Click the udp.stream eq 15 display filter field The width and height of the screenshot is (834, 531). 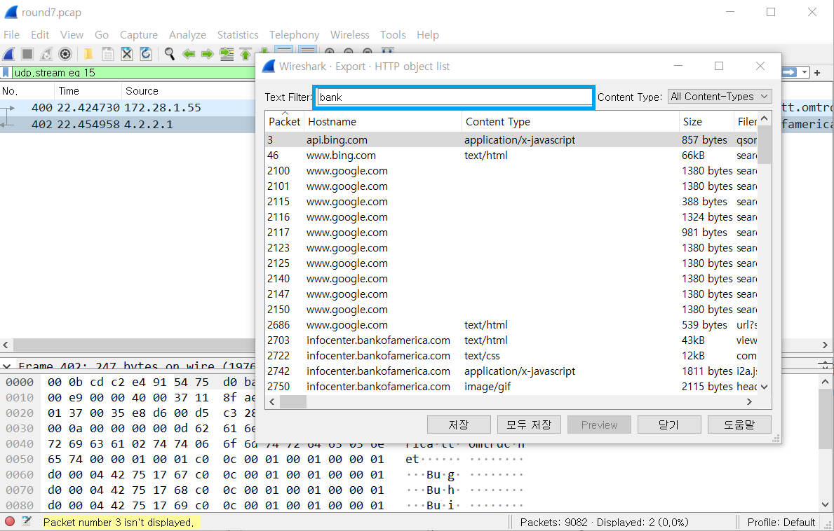pyautogui.click(x=133, y=72)
